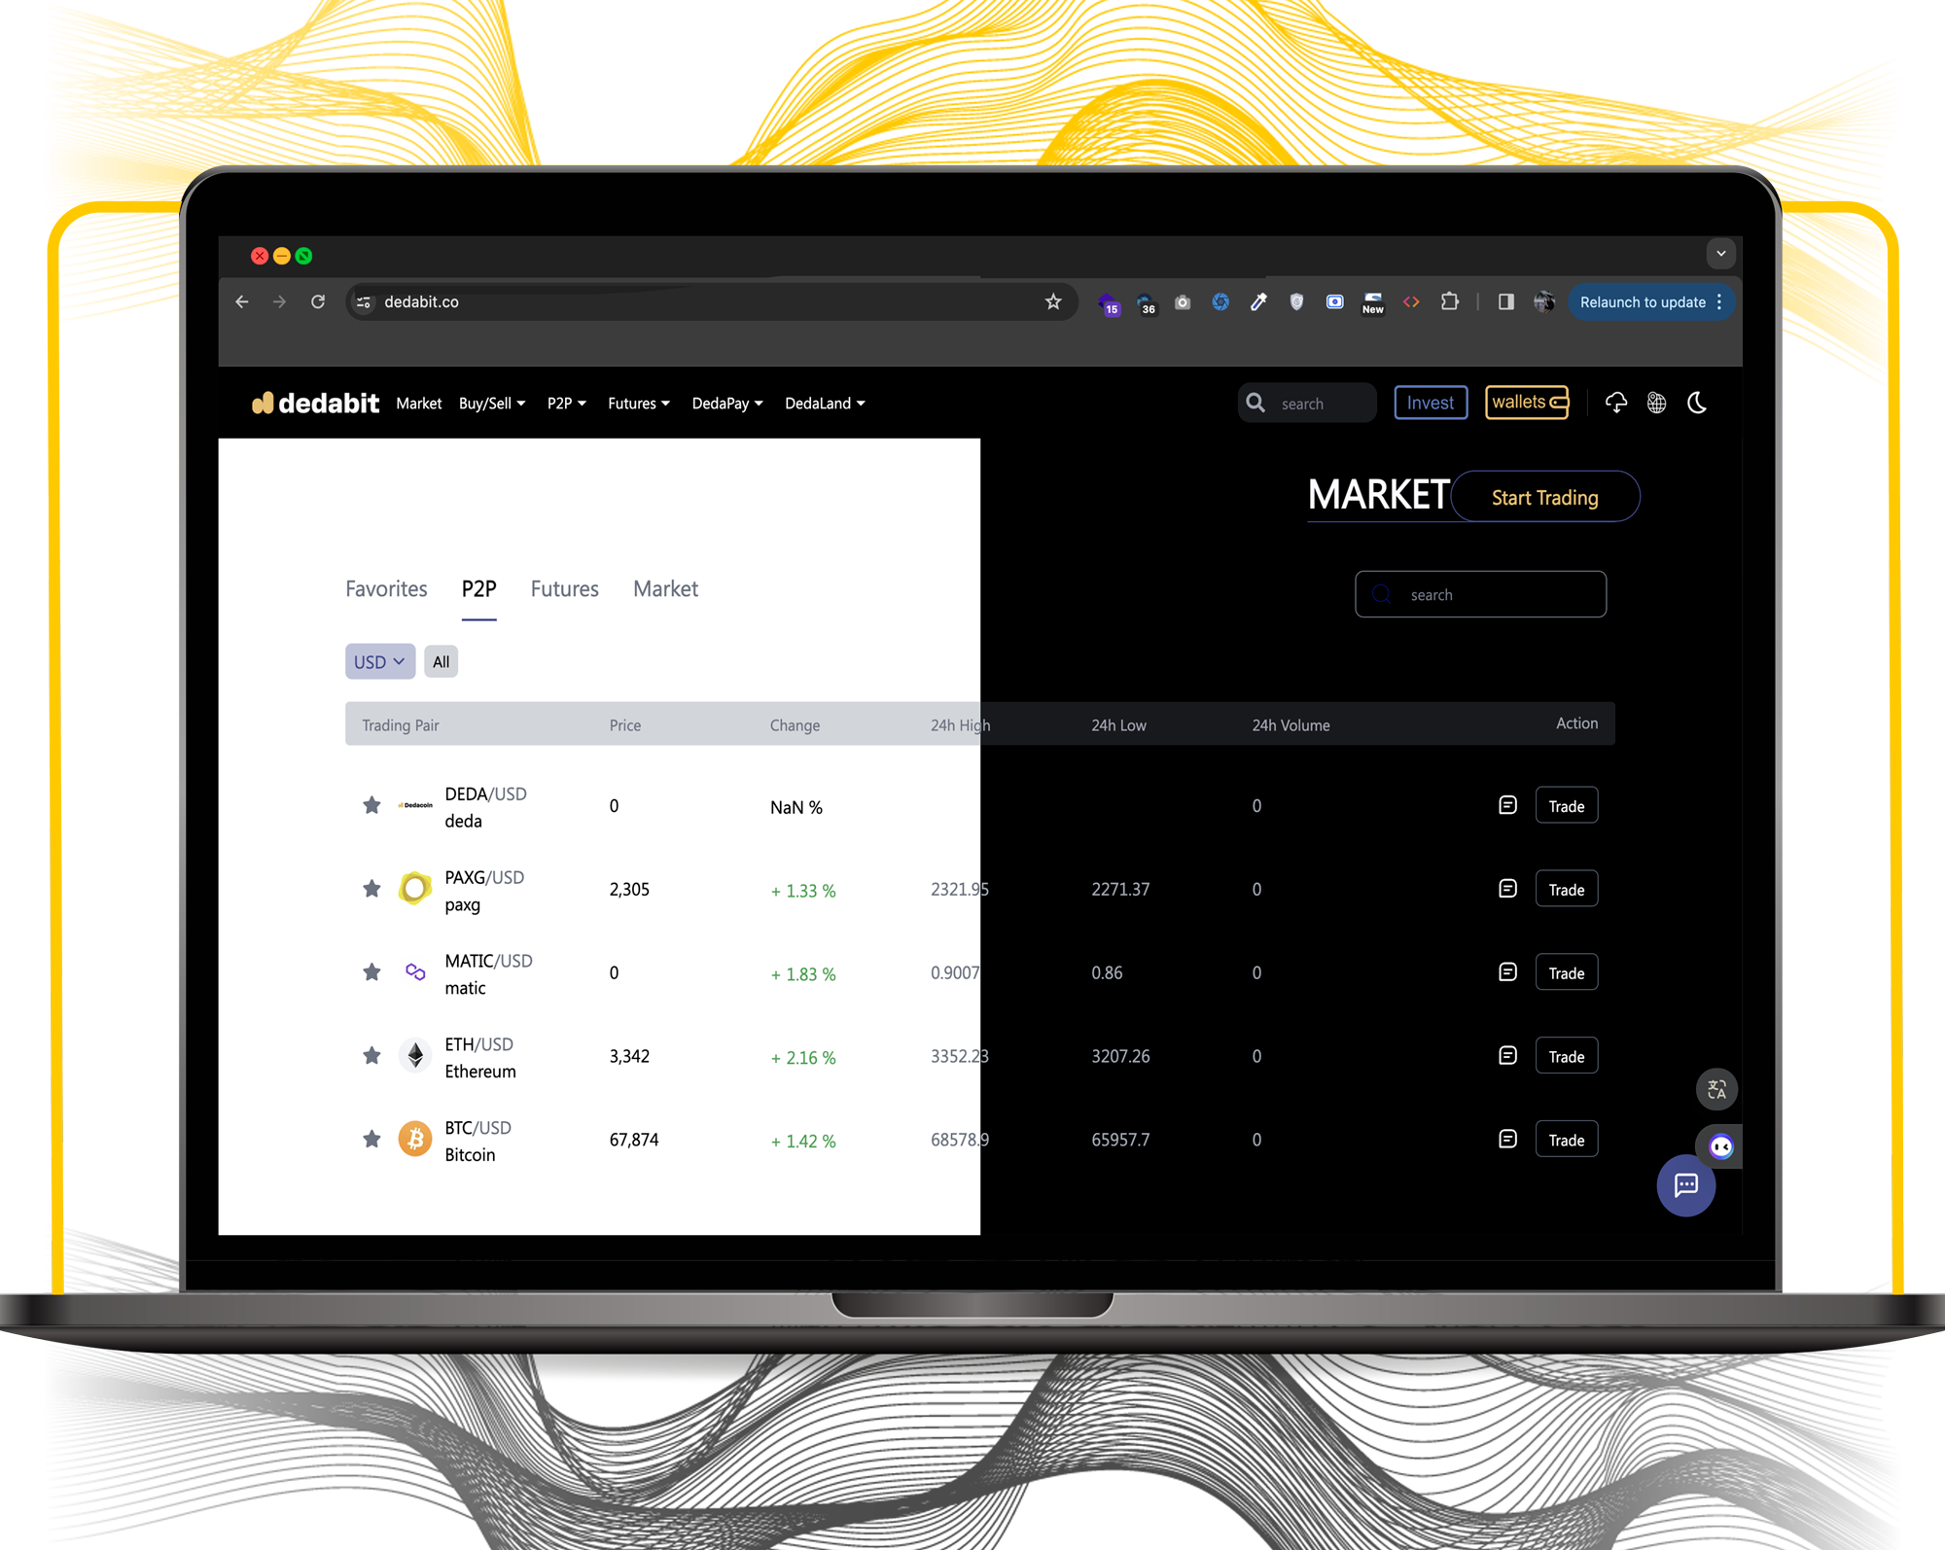Select the Favorites tab in market panel
The width and height of the screenshot is (1945, 1550).
[x=387, y=588]
